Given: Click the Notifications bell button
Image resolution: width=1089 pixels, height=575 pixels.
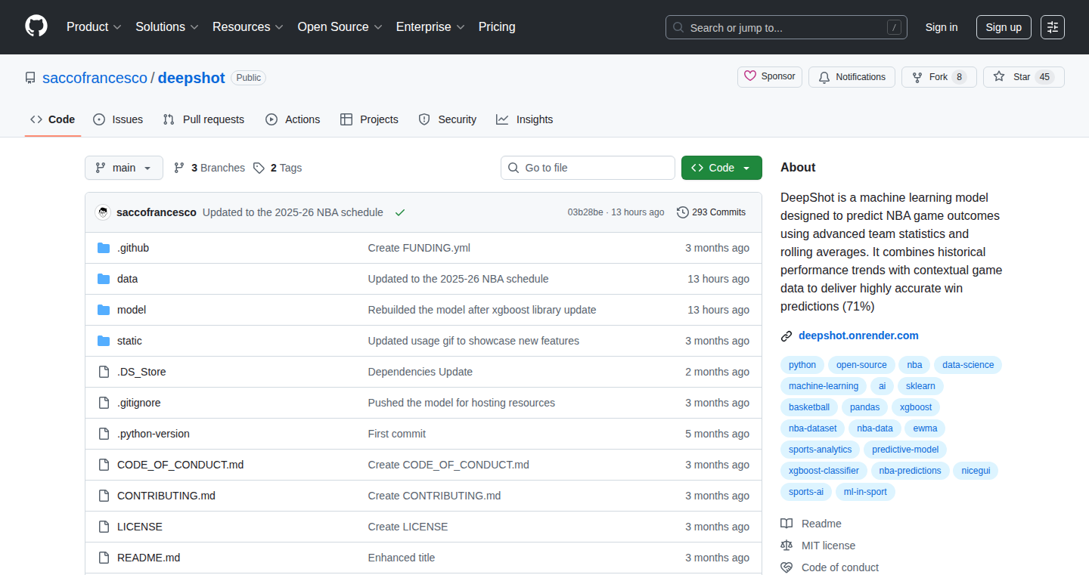Looking at the screenshot, I should click(852, 77).
